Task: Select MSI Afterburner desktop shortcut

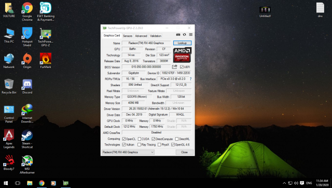Action: tap(27, 165)
